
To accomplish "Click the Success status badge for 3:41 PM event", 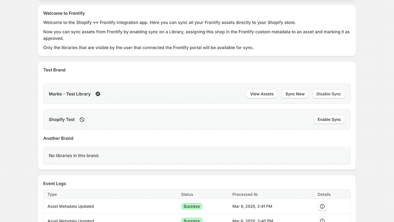I will [x=192, y=206].
